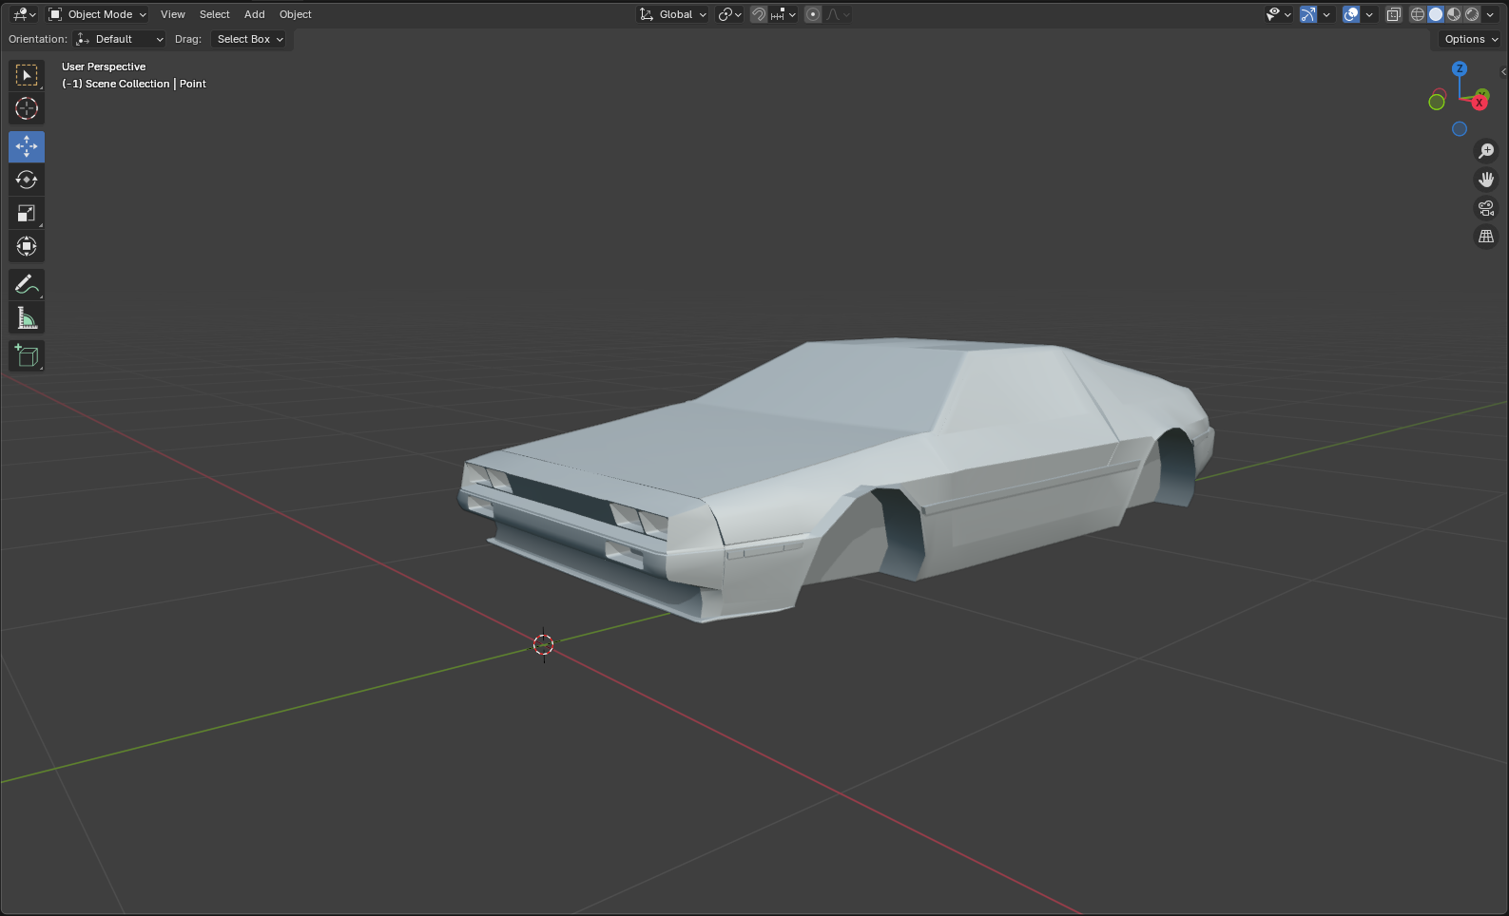Switch to Rendered viewport shading

tap(1472, 14)
